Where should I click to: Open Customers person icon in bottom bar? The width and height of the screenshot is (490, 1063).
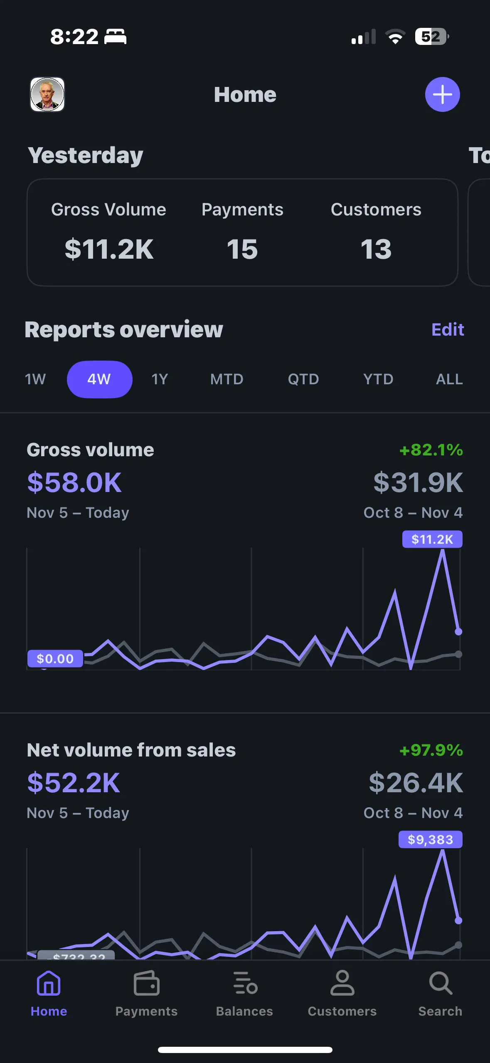(x=342, y=983)
